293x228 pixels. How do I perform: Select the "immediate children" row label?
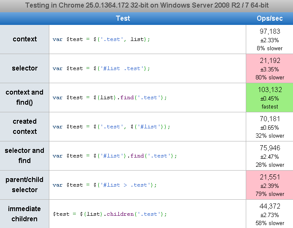24,214
